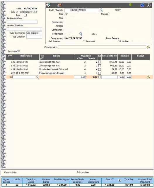The height and width of the screenshot is (188, 154).
Task: Click the Référence column header
Action: pyautogui.click(x=26, y=57)
